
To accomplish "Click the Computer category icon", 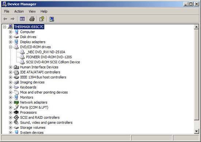I will pos(16,32).
